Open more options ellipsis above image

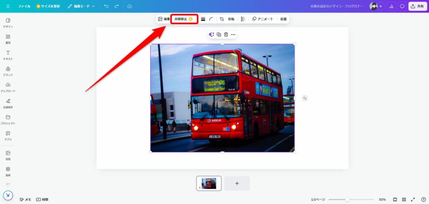click(x=233, y=34)
